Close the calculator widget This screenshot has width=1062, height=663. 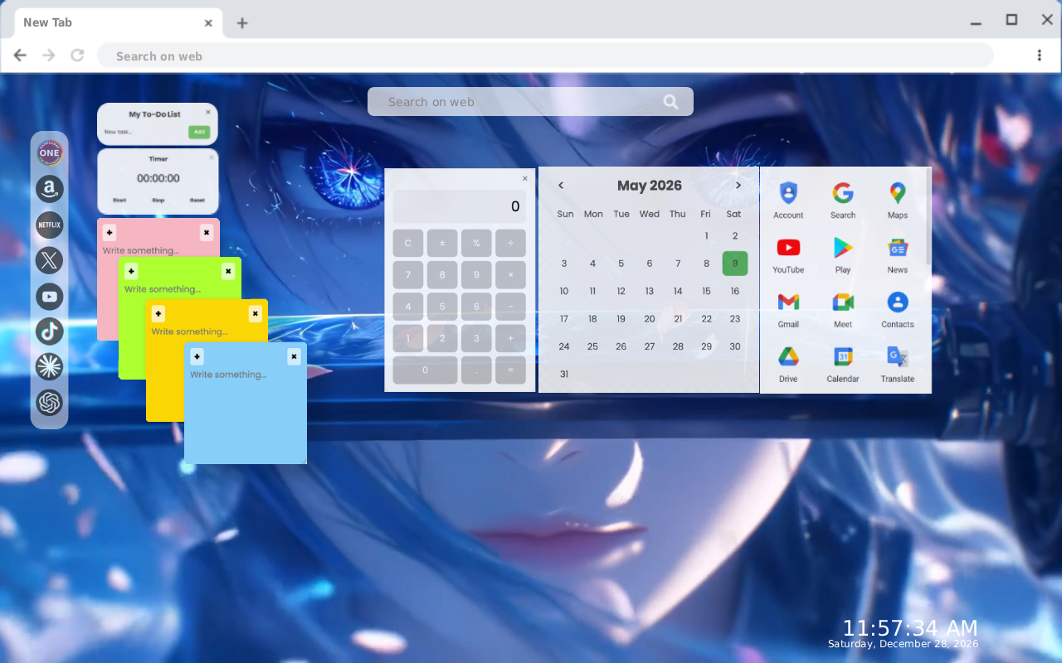coord(524,178)
